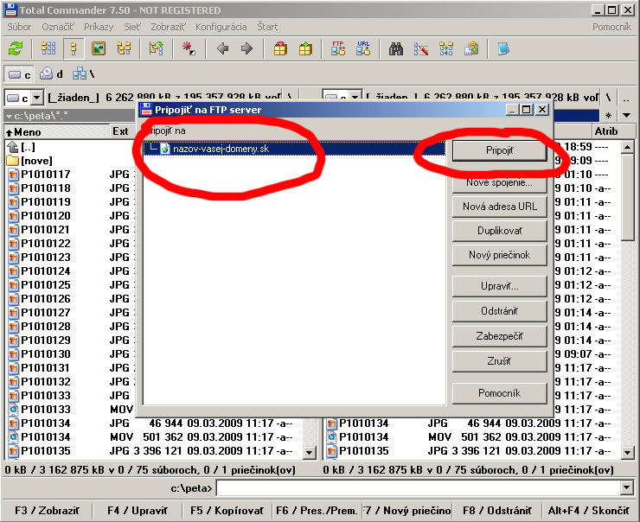This screenshot has width=640, height=522.
Task: Click the multi-rename tool icon
Action: point(421,49)
